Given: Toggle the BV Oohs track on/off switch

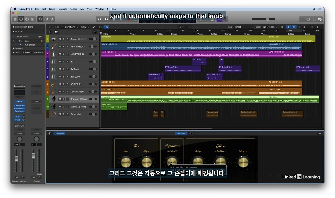Looking at the screenshot, I should (92, 69).
